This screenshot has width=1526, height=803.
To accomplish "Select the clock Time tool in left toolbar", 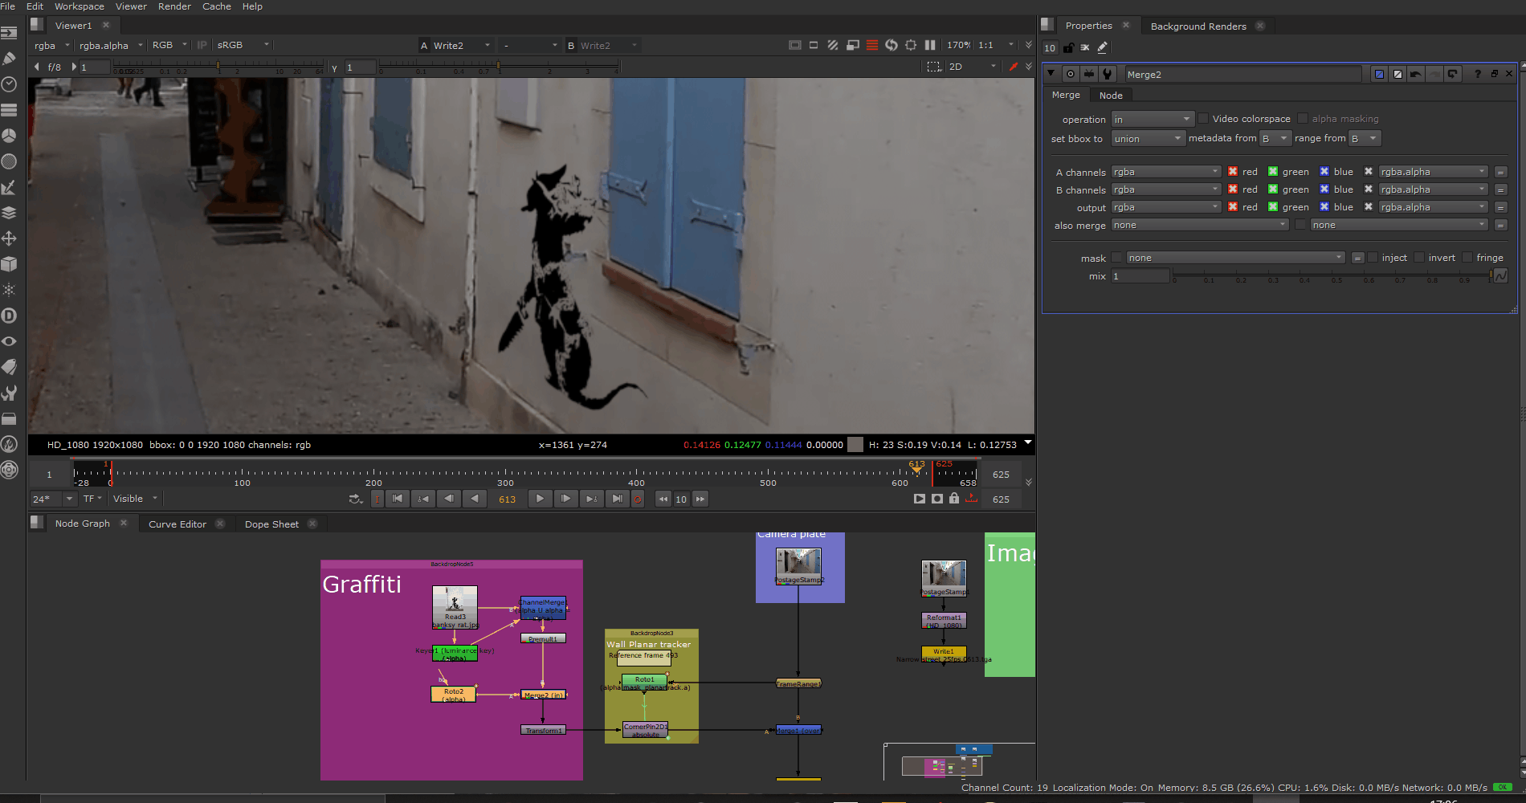I will click(x=10, y=84).
